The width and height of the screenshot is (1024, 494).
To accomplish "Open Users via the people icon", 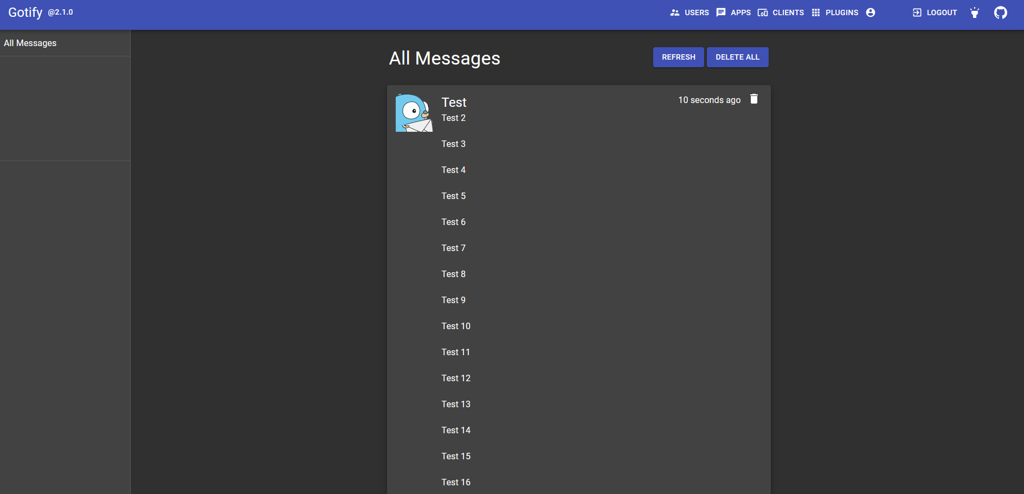I will point(675,12).
